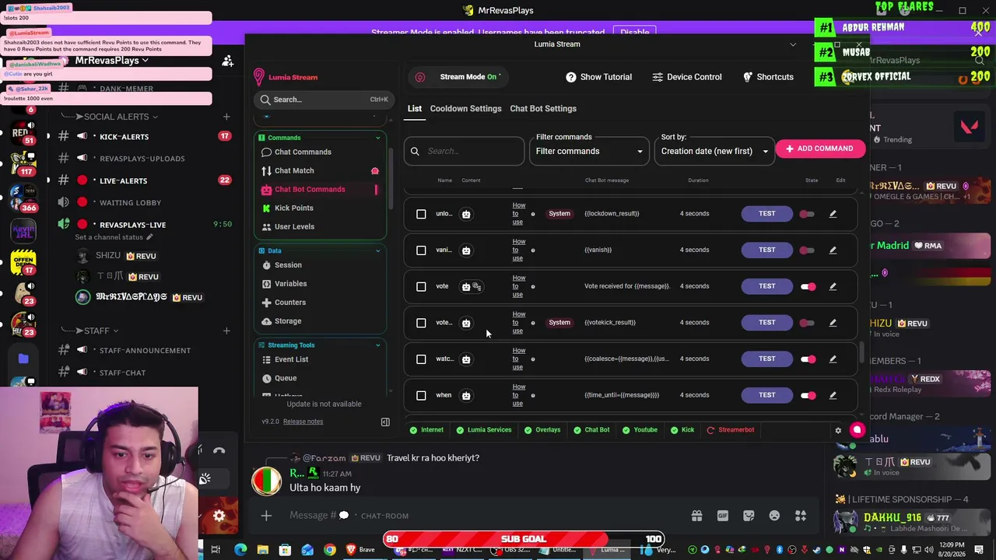Tick the checkbox for the when command
This screenshot has width=996, height=560.
[x=421, y=395]
